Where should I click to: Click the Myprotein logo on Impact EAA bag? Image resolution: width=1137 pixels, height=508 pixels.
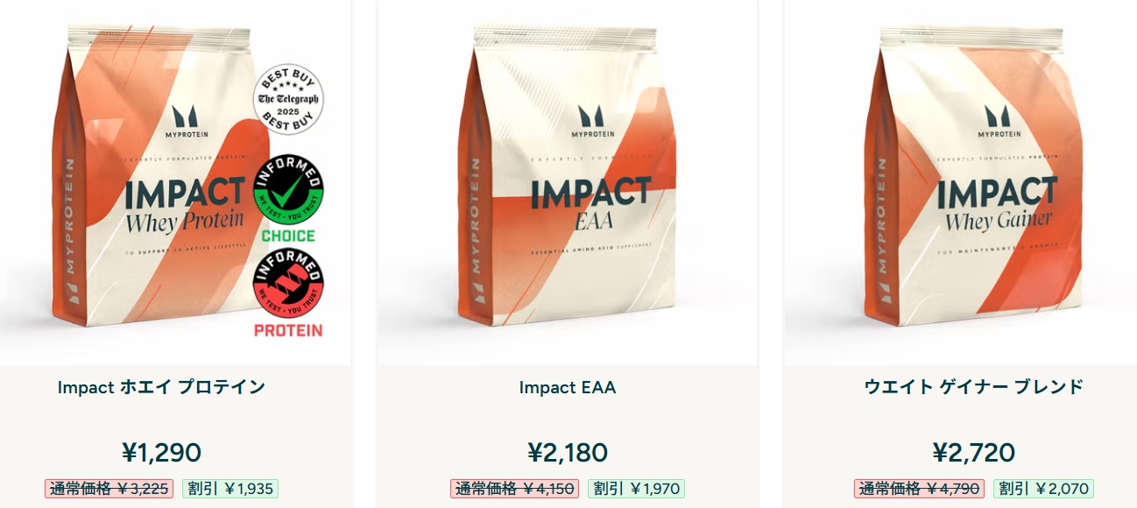[x=593, y=123]
